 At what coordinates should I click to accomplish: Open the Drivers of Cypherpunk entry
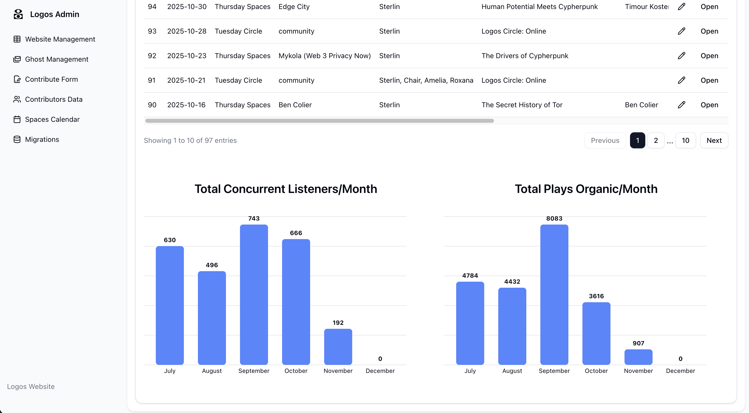point(709,56)
